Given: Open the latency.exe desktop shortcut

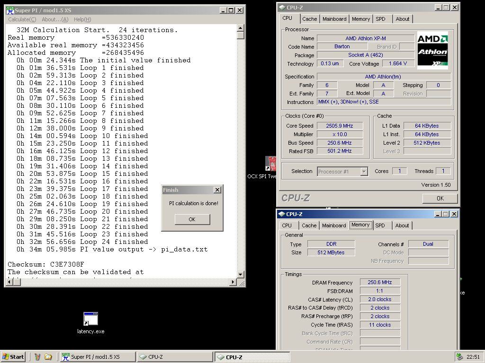Looking at the screenshot, I should click(x=90, y=323).
